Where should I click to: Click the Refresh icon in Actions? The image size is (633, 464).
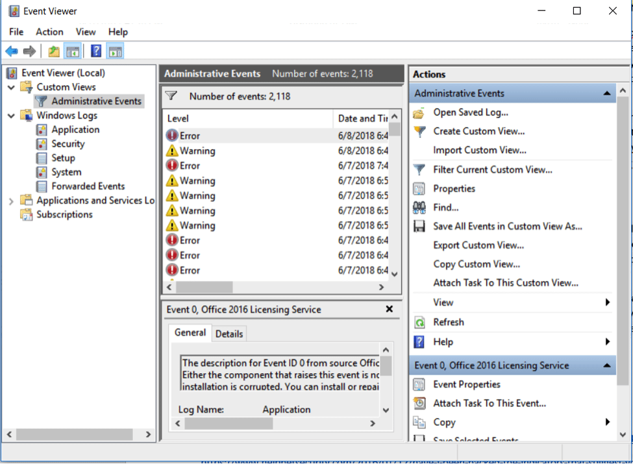point(420,323)
